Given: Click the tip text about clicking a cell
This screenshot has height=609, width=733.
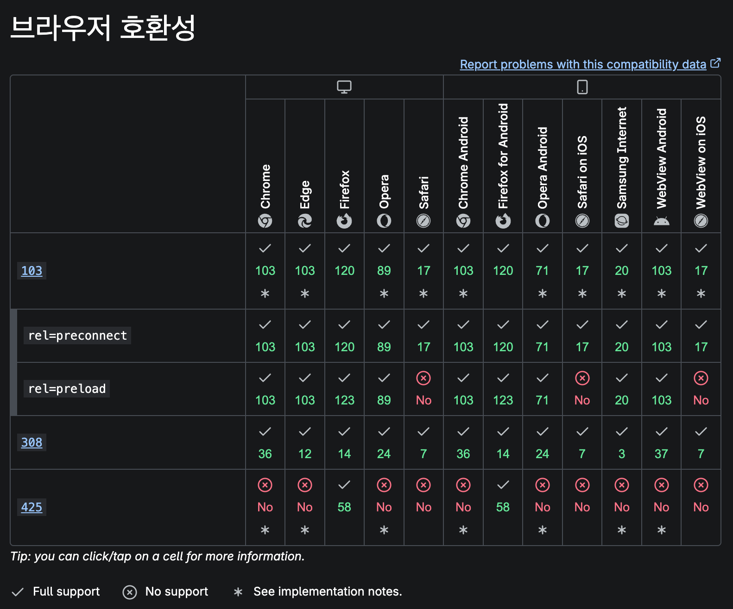Looking at the screenshot, I should click(x=158, y=556).
